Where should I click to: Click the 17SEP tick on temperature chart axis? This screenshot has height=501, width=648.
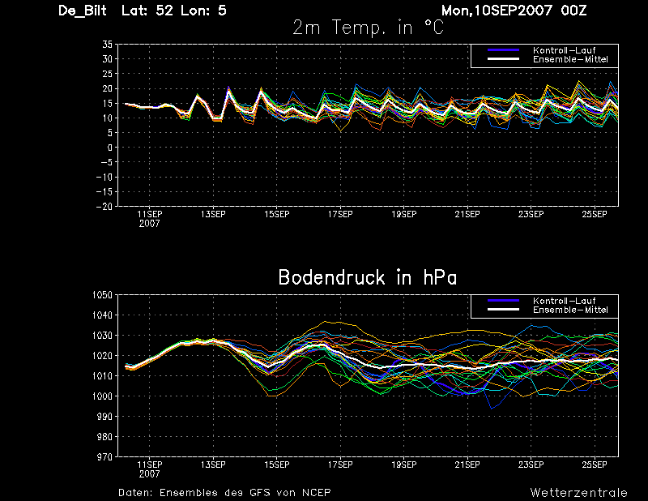tap(340, 214)
